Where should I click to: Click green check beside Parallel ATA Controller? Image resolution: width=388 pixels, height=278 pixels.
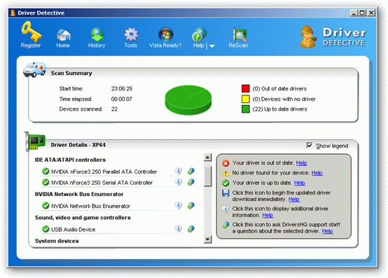(x=46, y=171)
